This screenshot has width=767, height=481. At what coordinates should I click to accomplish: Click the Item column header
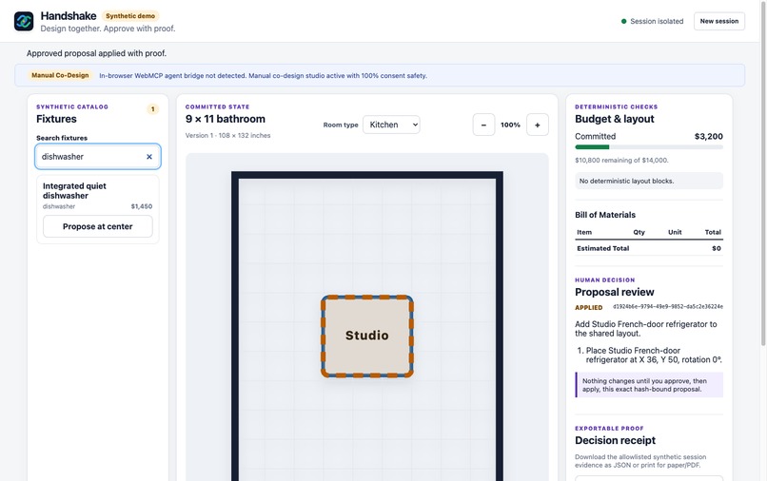pyautogui.click(x=584, y=232)
